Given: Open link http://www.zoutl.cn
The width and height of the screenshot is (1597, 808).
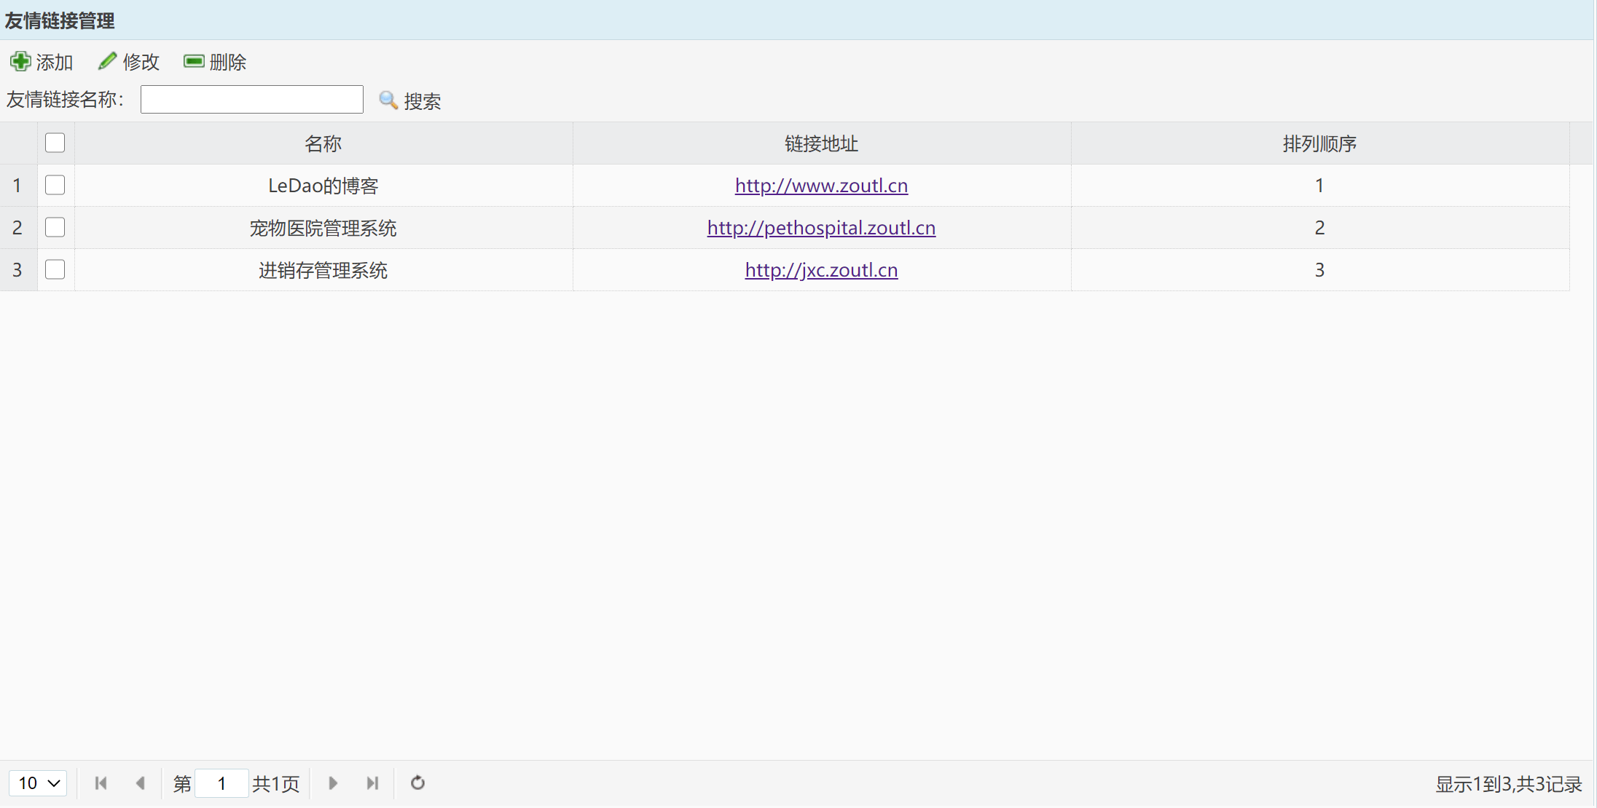Looking at the screenshot, I should (821, 186).
